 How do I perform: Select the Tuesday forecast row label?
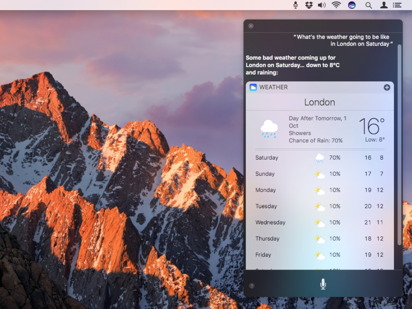click(x=266, y=207)
